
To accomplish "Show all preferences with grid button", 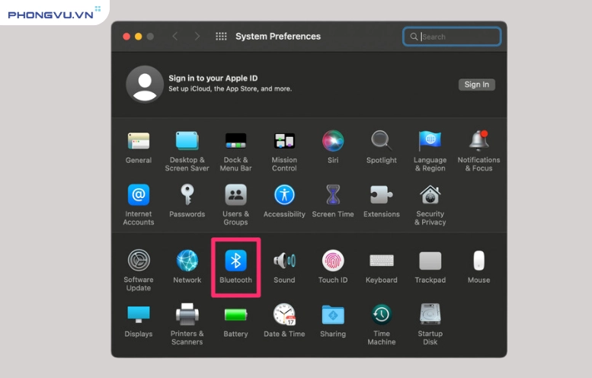I will click(x=221, y=37).
